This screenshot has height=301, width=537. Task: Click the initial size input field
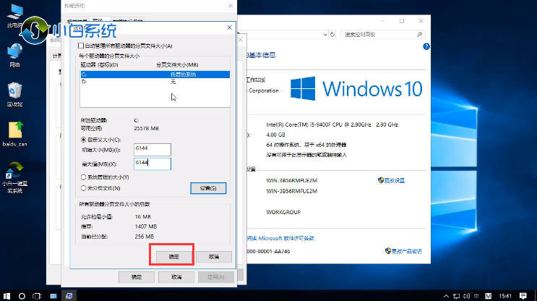tap(152, 150)
